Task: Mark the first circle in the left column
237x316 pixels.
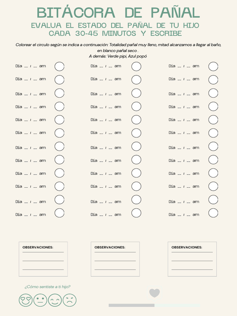Action: (x=60, y=67)
